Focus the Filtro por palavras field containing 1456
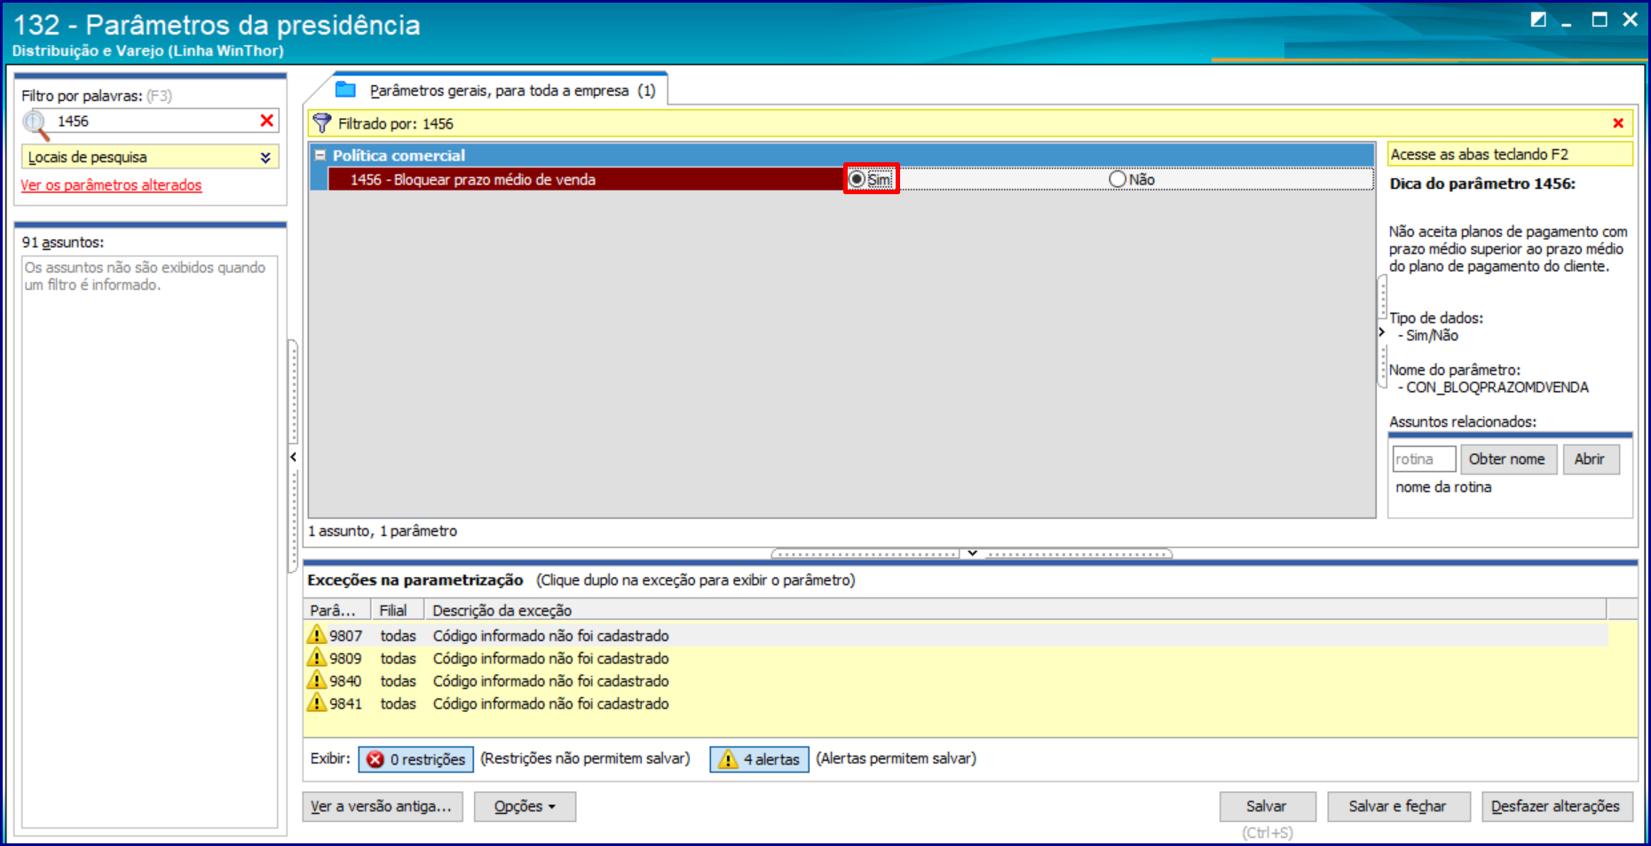 pyautogui.click(x=155, y=121)
